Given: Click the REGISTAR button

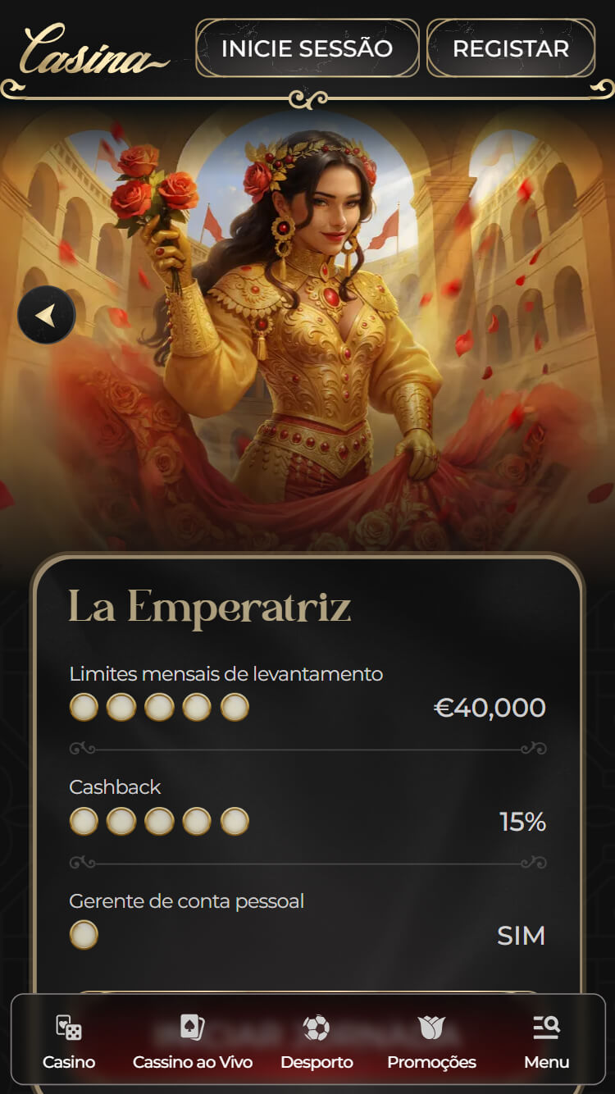Looking at the screenshot, I should [511, 48].
